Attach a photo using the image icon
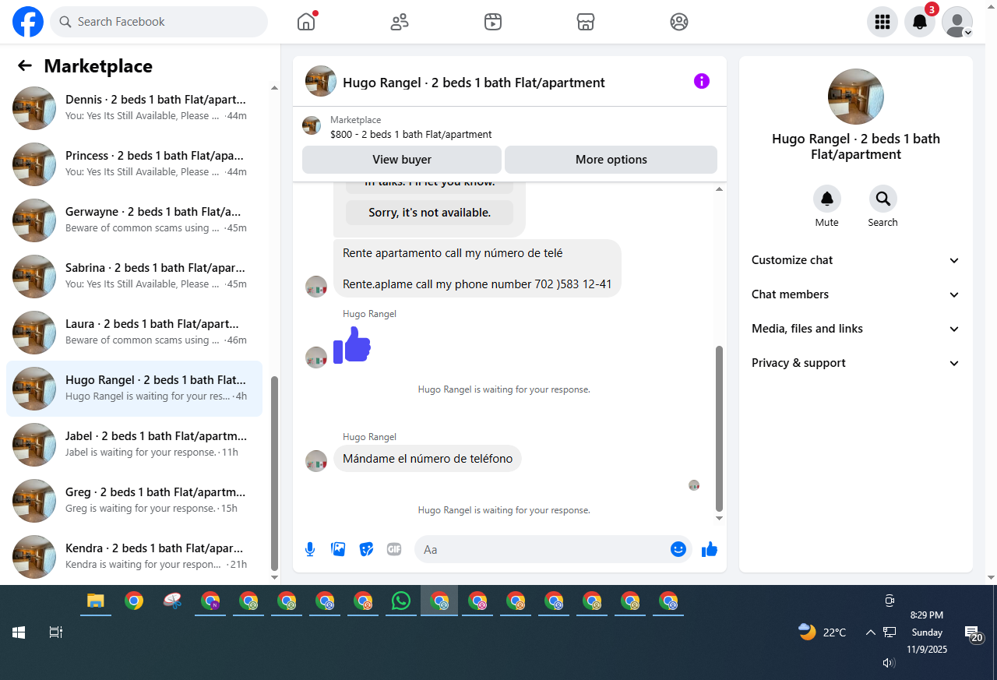This screenshot has width=997, height=680. tap(338, 549)
